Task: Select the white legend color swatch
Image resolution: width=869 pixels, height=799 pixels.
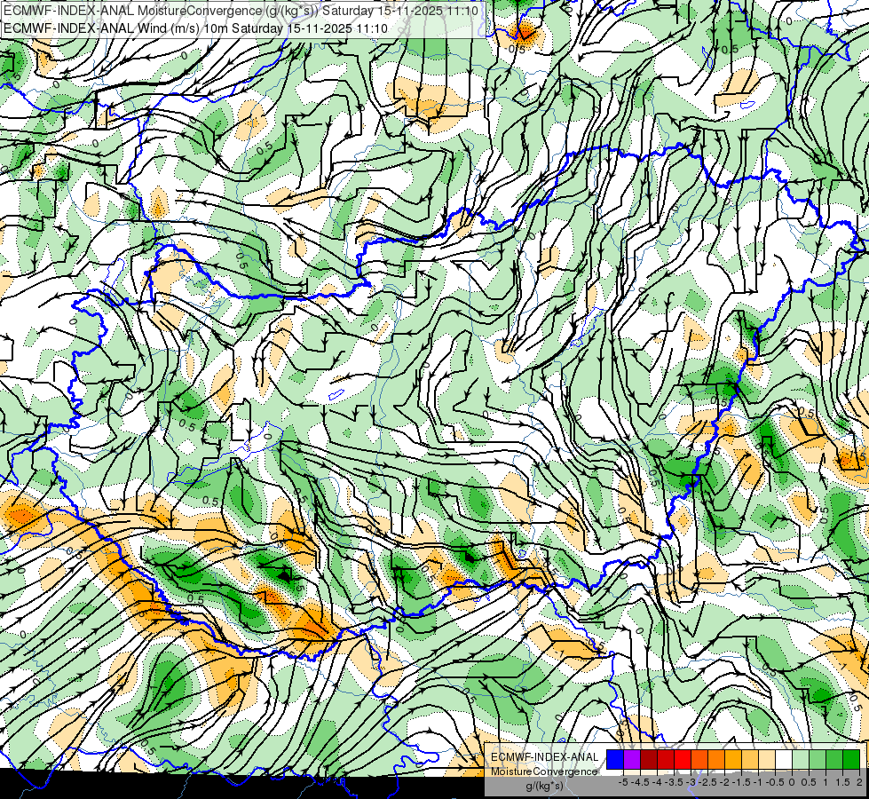Action: (x=784, y=759)
